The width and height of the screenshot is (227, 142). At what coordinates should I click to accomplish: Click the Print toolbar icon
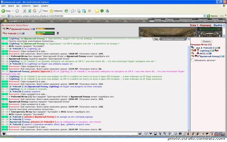pyautogui.click(x=79, y=11)
